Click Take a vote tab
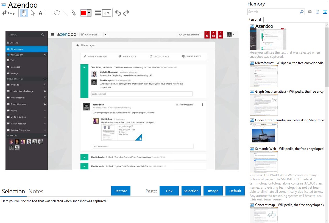This screenshot has width=329, height=223. coord(127,56)
